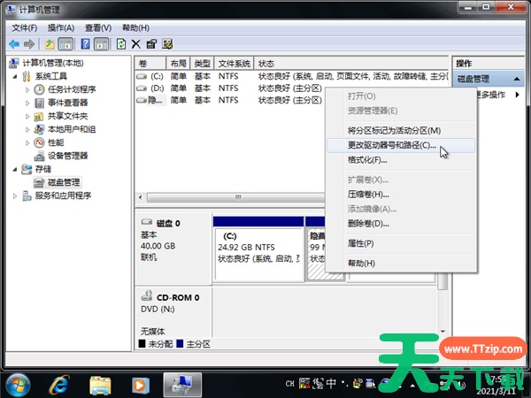Click the Properties toolbar icon
Viewport: 531px width, 398px height.
151,43
